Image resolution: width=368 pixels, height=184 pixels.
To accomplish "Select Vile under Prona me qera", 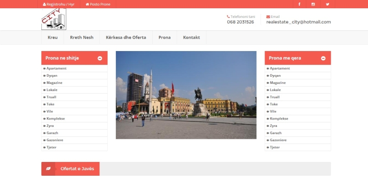I will point(273,111).
